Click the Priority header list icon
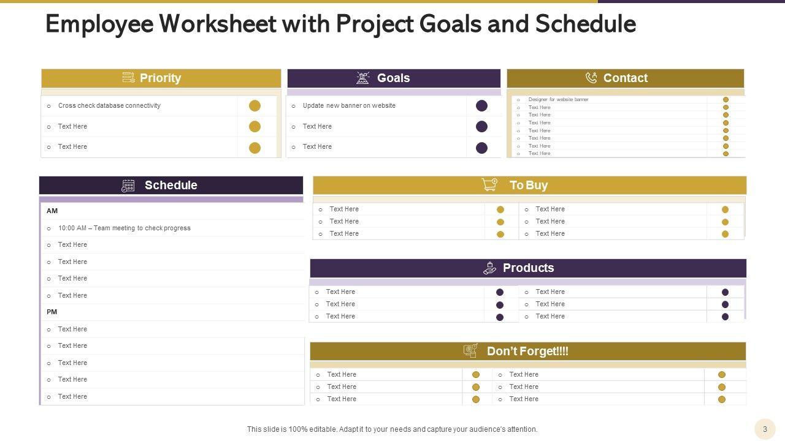This screenshot has height=441, width=785. 129,78
